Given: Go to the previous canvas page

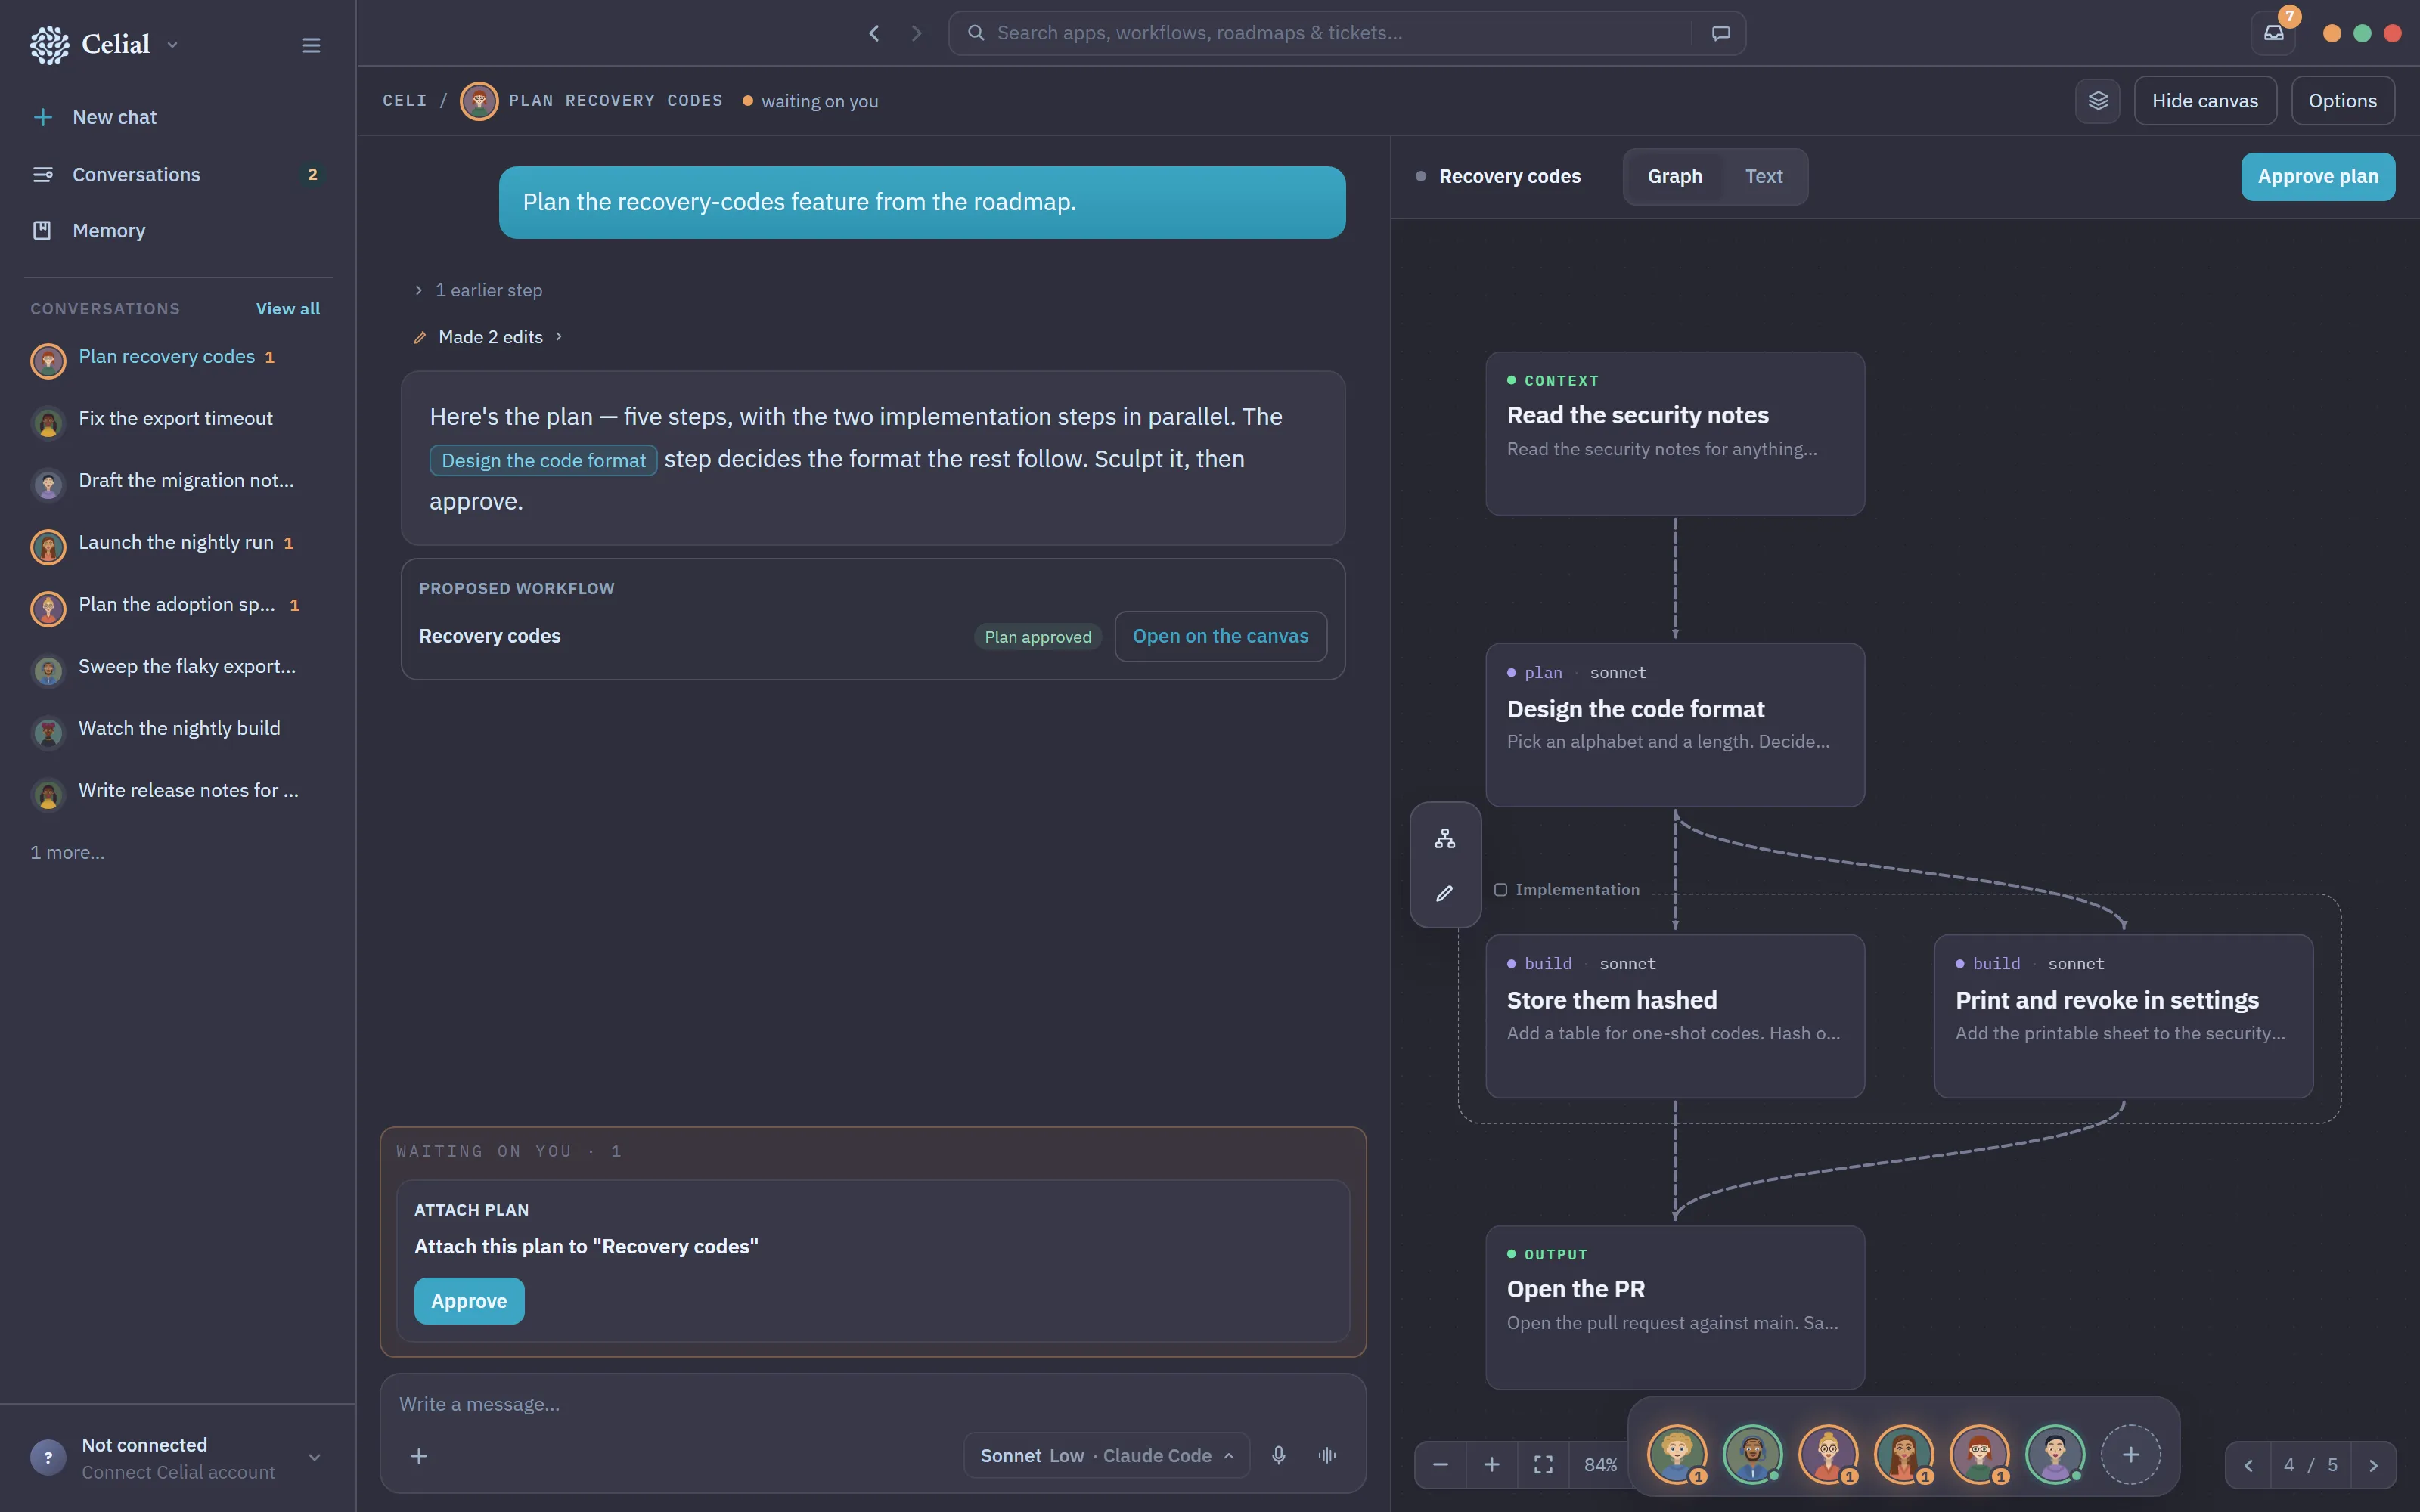Looking at the screenshot, I should (2248, 1465).
